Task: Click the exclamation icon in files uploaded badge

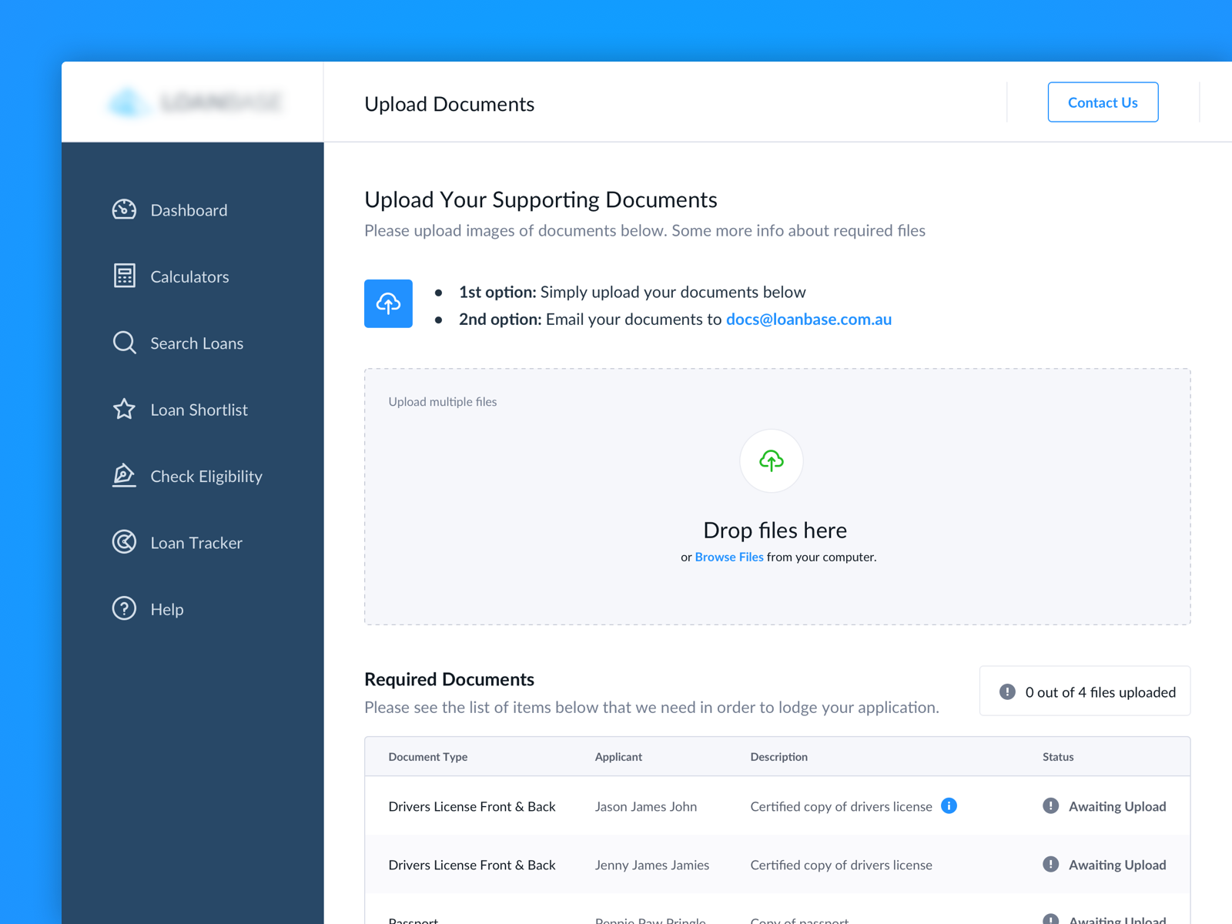Action: click(1006, 691)
